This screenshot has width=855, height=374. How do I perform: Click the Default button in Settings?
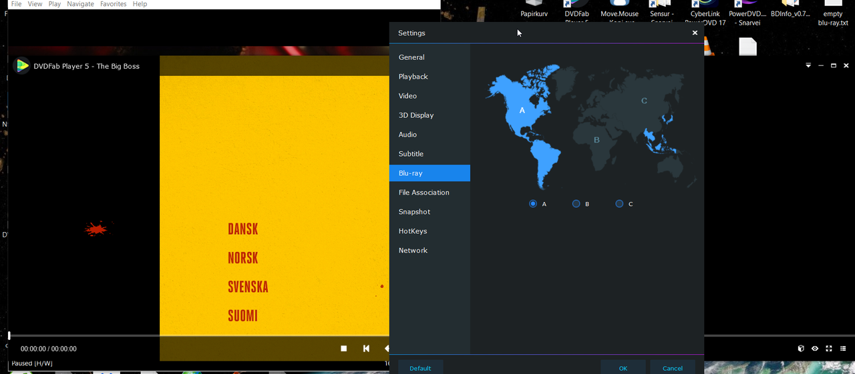coord(420,368)
